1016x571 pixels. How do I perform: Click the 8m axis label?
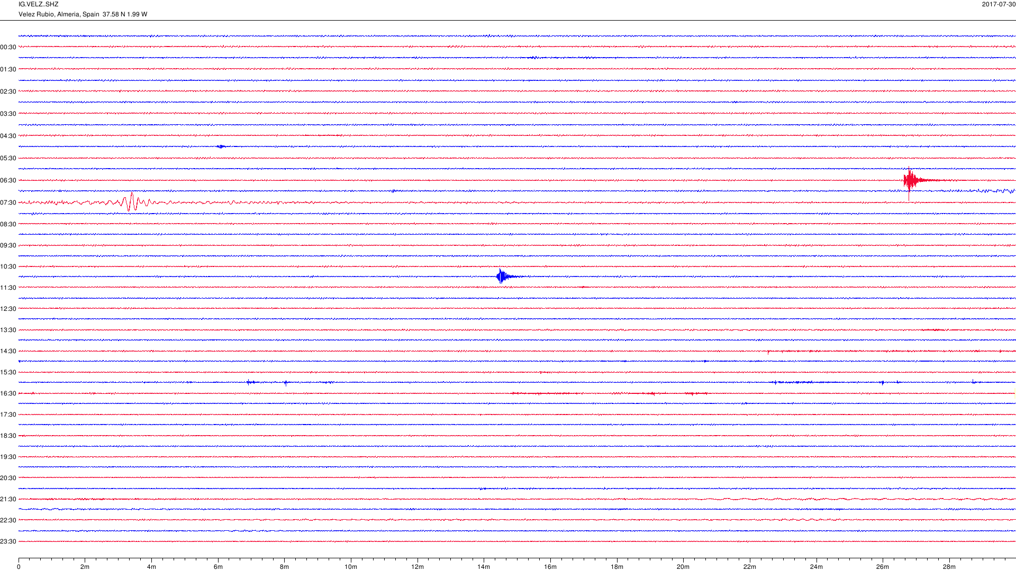coord(284,567)
